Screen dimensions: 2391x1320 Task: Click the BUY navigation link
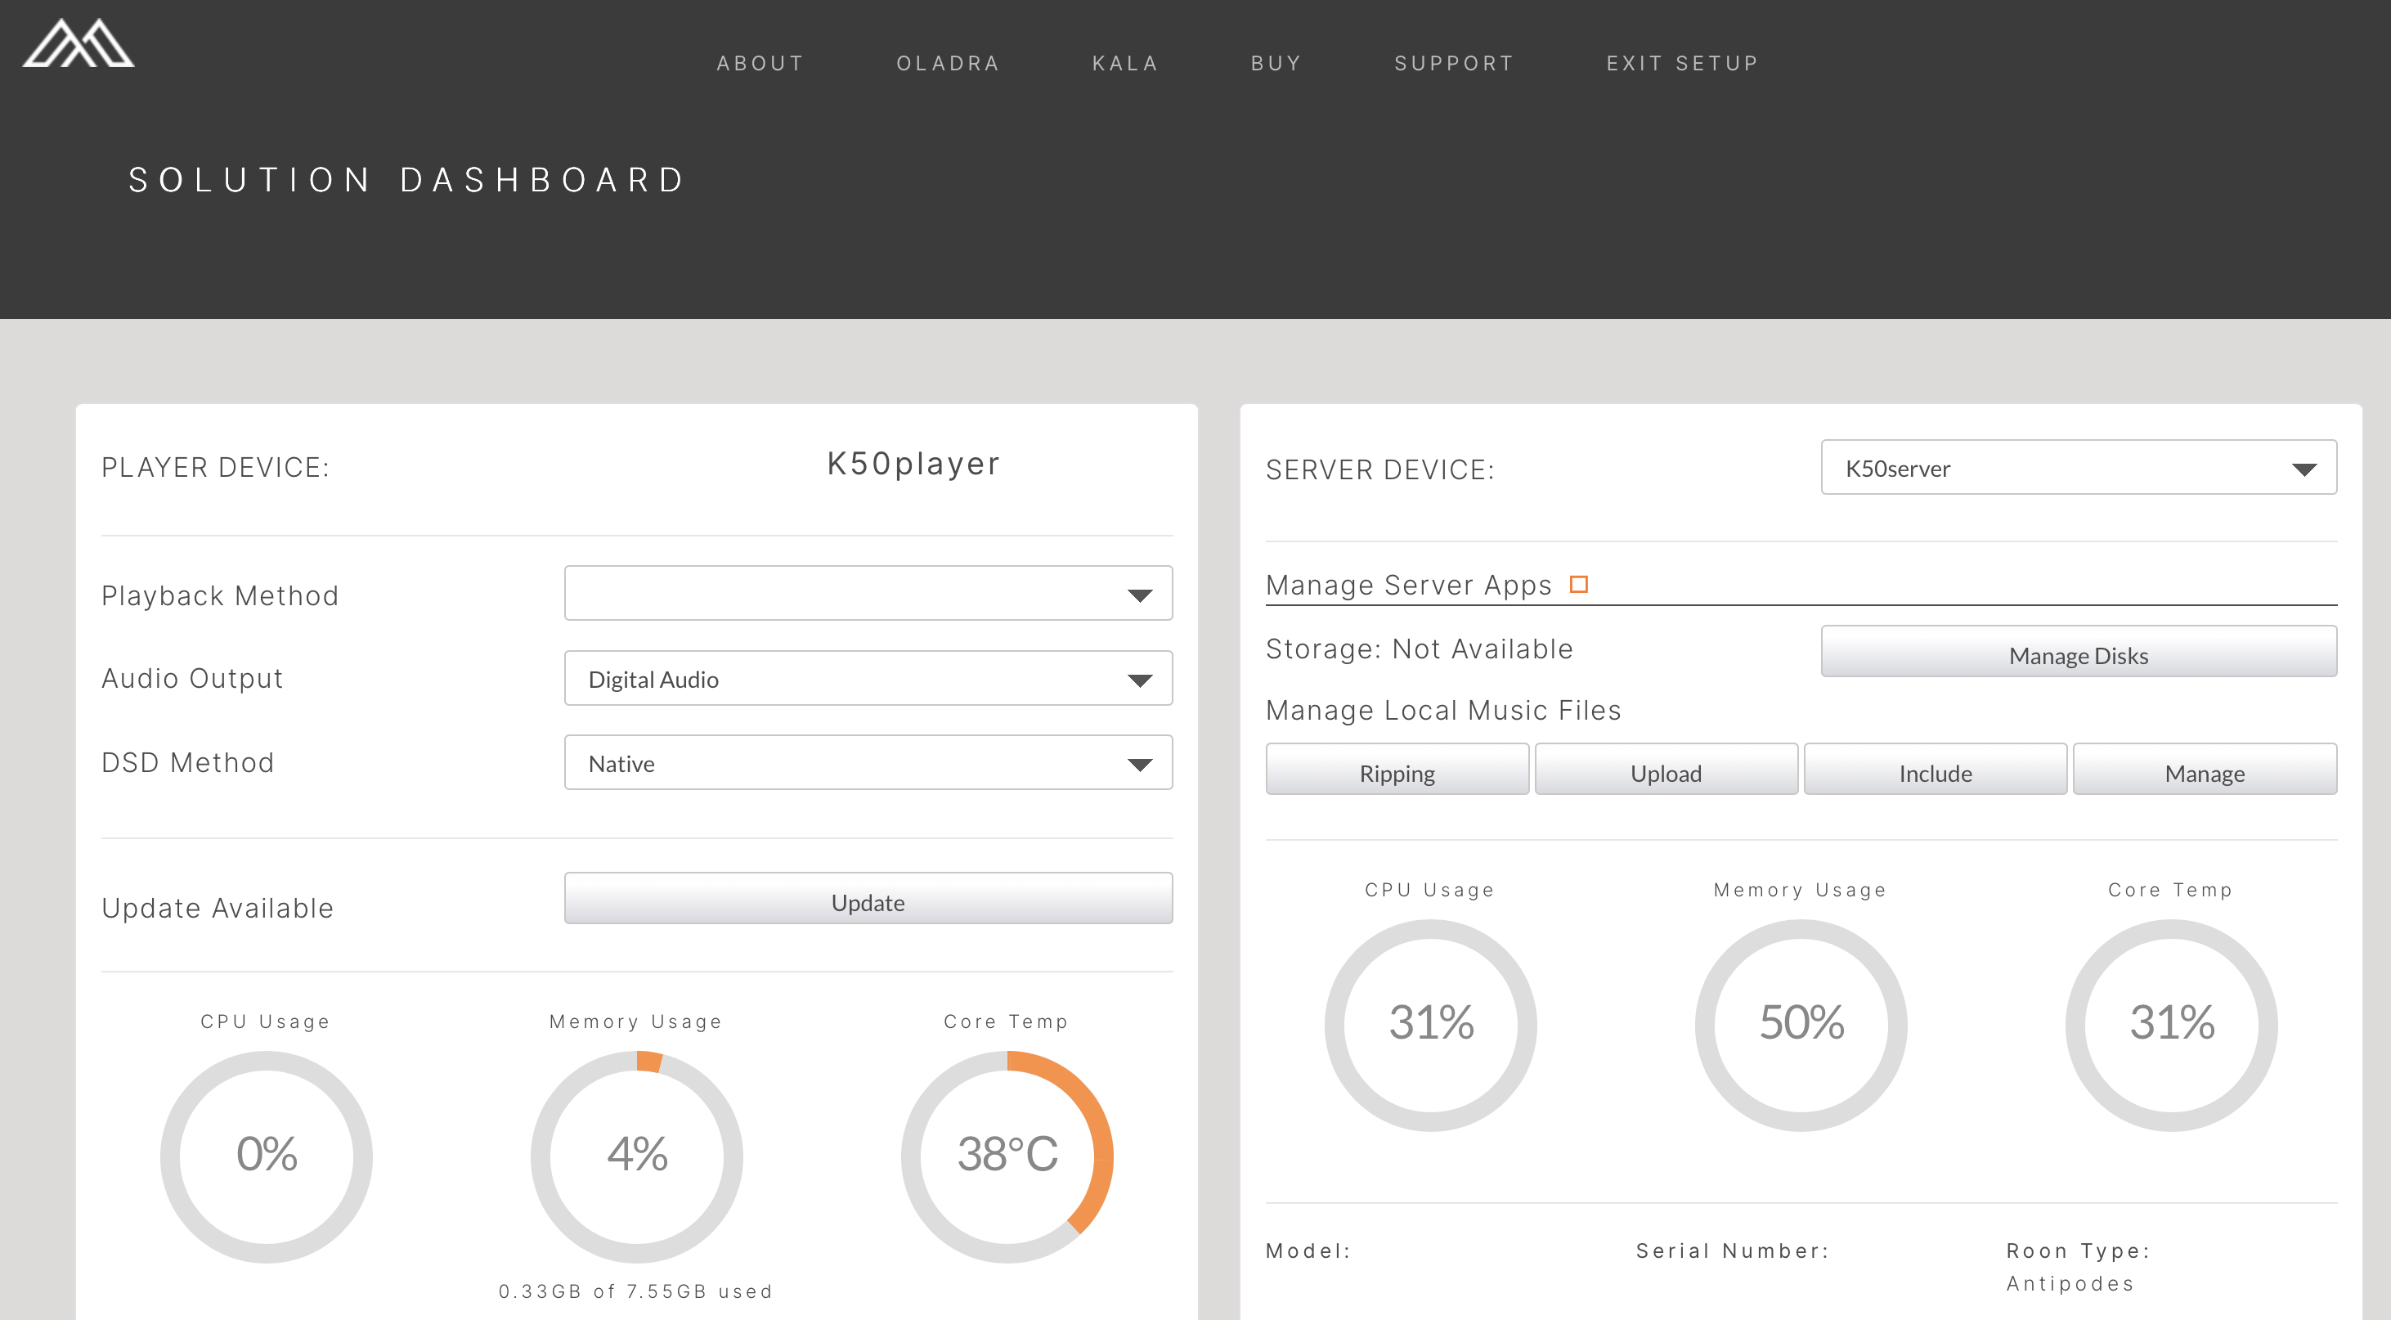[1276, 63]
